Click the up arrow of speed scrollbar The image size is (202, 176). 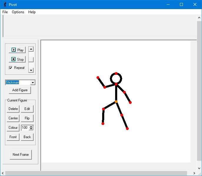point(31,49)
